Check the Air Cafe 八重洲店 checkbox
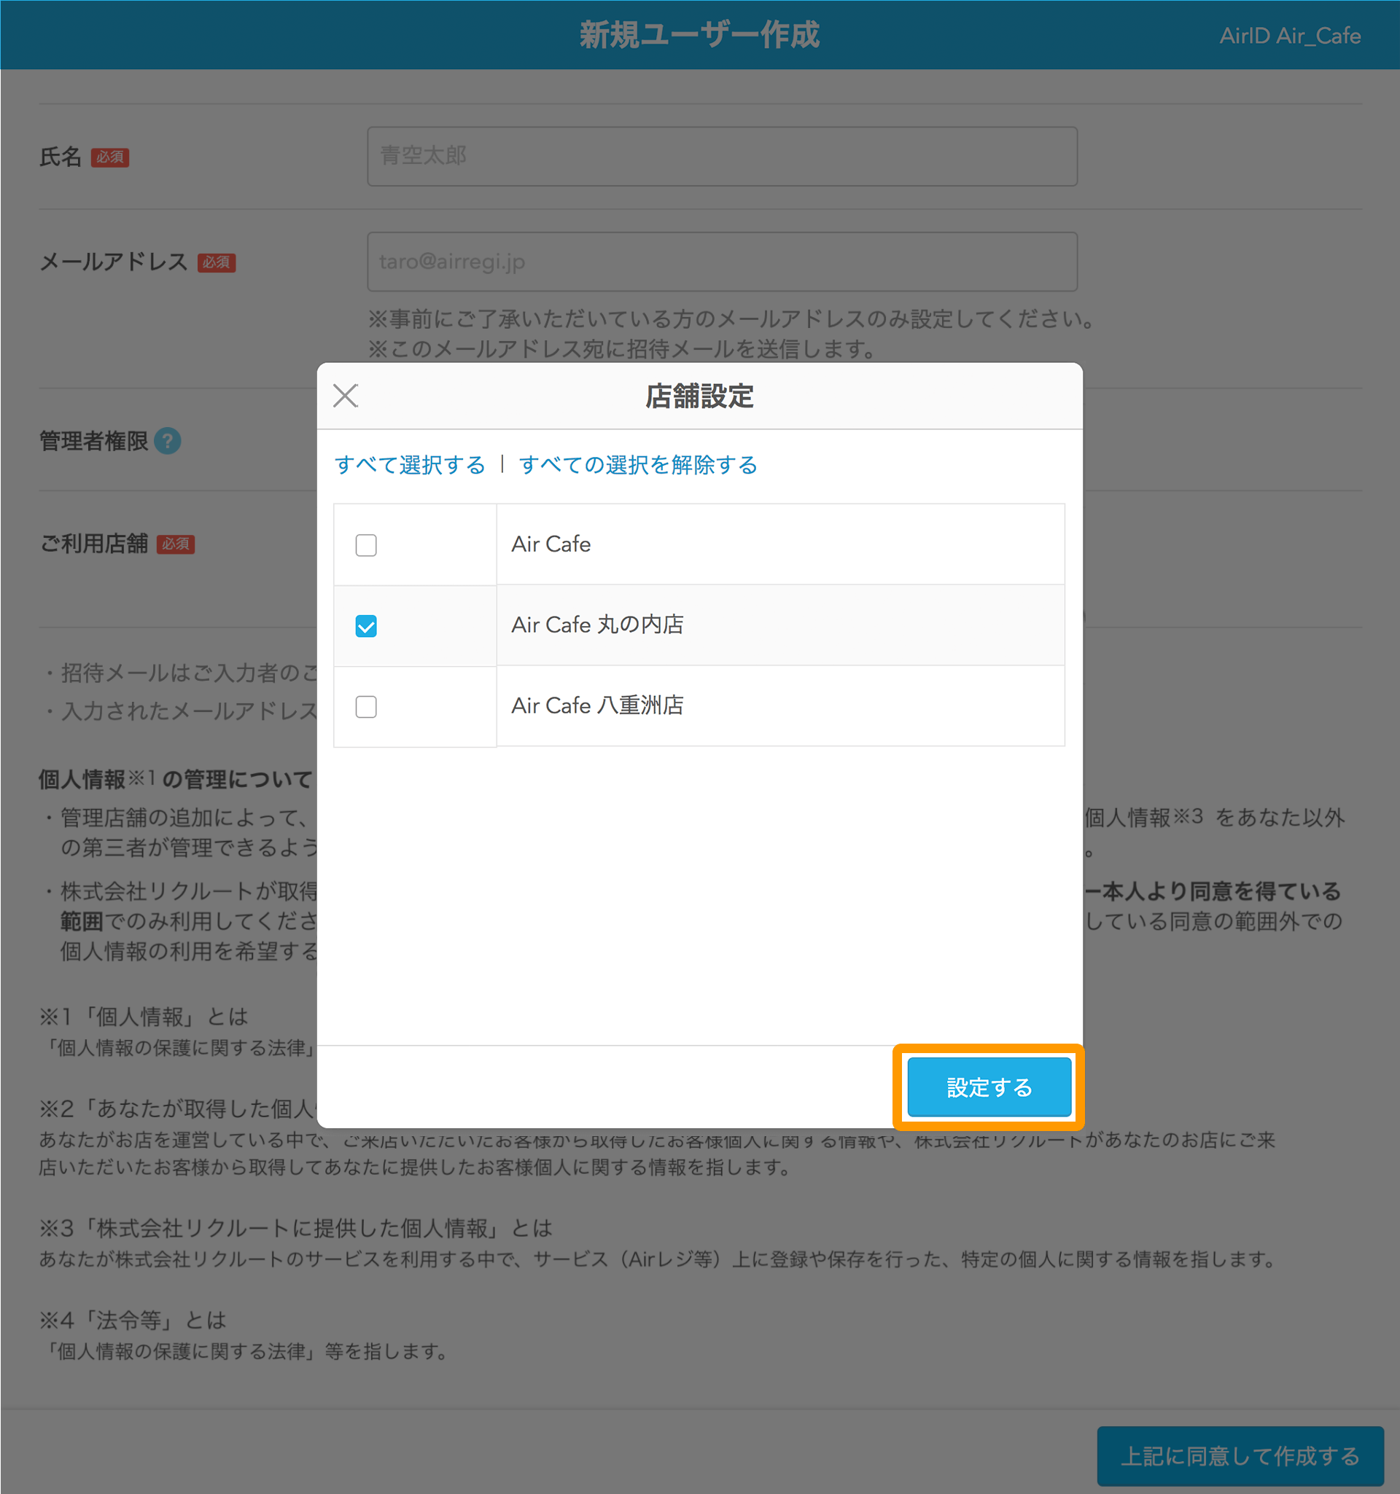The width and height of the screenshot is (1400, 1494). (366, 706)
